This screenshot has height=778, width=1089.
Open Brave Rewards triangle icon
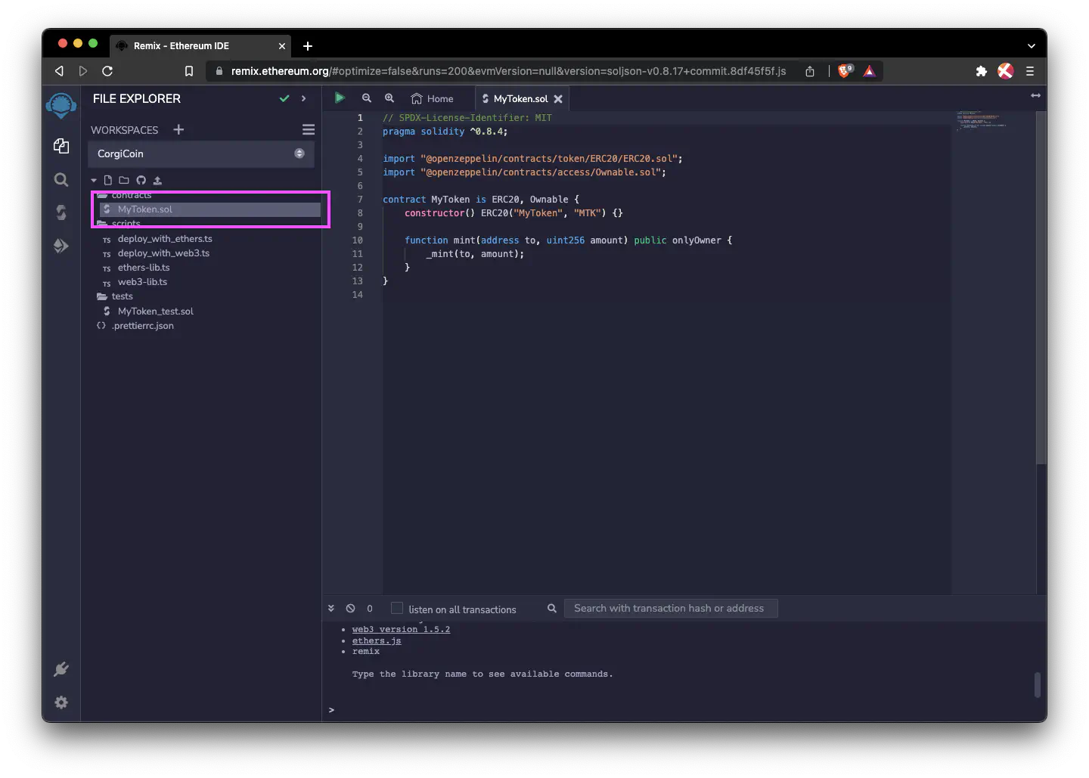(870, 71)
